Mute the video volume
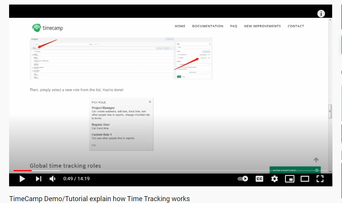 pos(52,179)
